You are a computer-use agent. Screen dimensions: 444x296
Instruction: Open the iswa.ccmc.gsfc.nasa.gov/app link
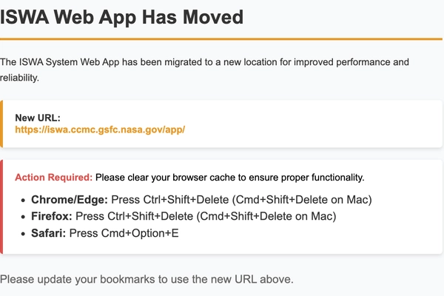[x=100, y=129]
